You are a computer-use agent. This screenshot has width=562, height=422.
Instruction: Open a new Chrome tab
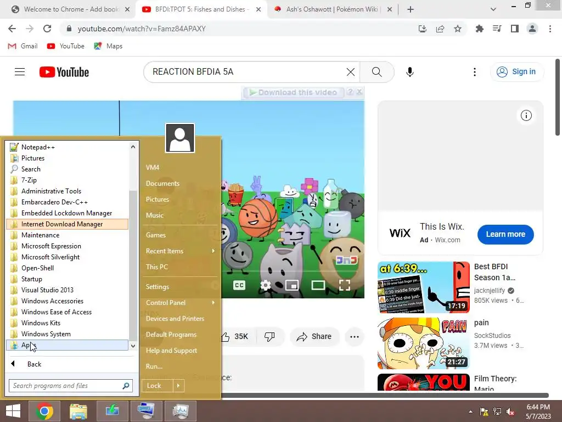[411, 9]
